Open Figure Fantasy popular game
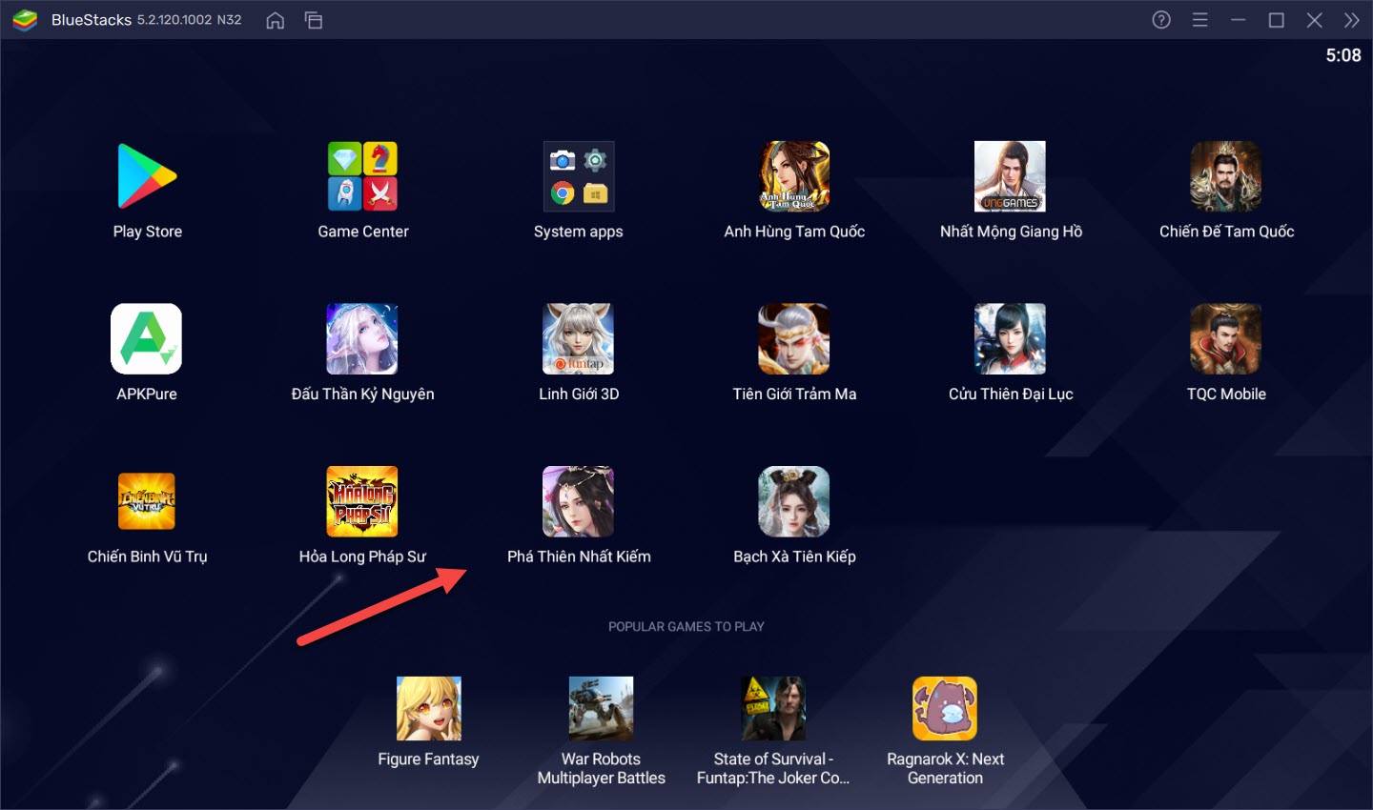The height and width of the screenshot is (810, 1373). pos(429,708)
